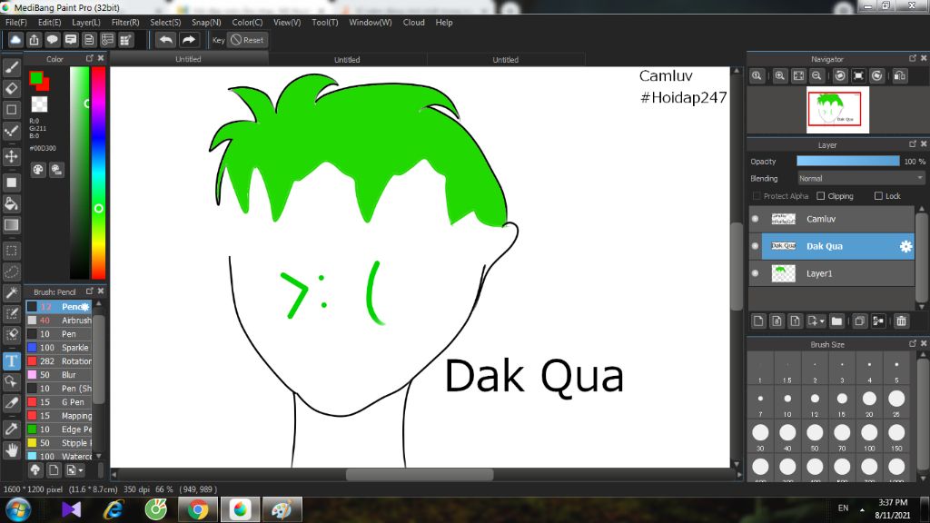The image size is (930, 523).
Task: Activate the Move tool
Action: [11, 156]
